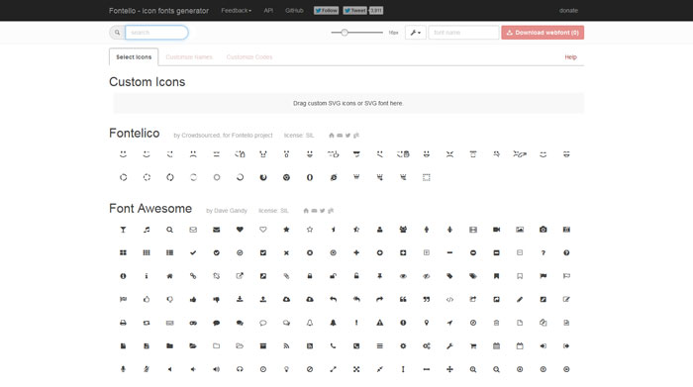Screen dimensions: 693x387
Task: Select the headphones icon
Action: (x=240, y=369)
